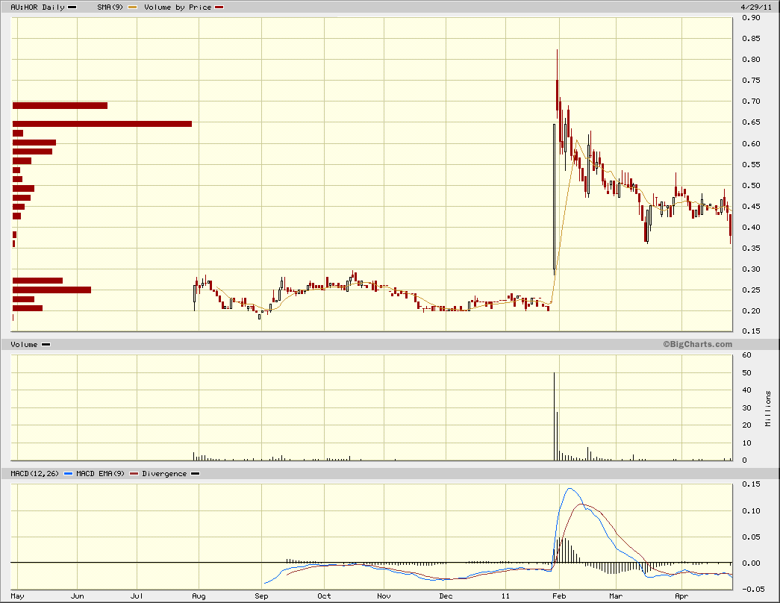Click the red Volume by Price legend swatch

tap(219, 7)
